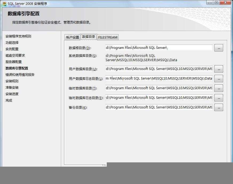The height and width of the screenshot is (184, 233).
Task: Click the 数据根目录(D) label
Action: pos(80,48)
